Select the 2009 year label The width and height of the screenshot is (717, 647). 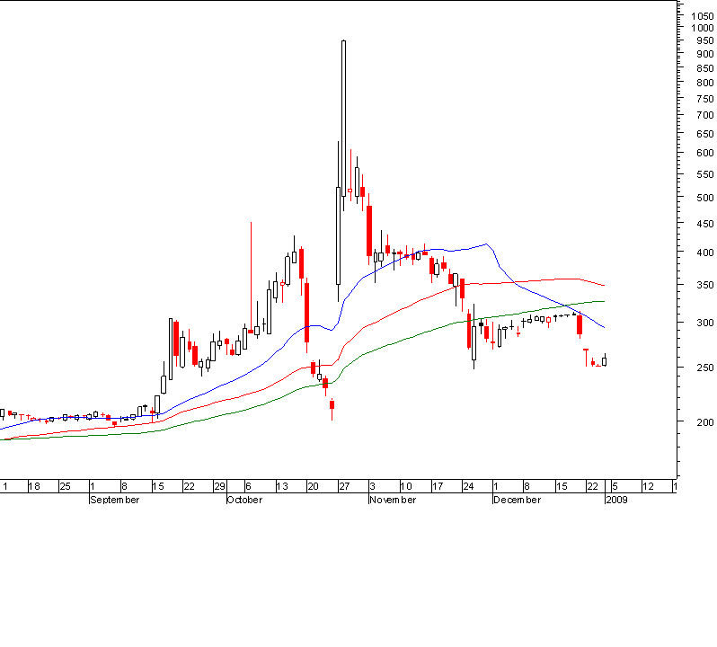(x=616, y=500)
